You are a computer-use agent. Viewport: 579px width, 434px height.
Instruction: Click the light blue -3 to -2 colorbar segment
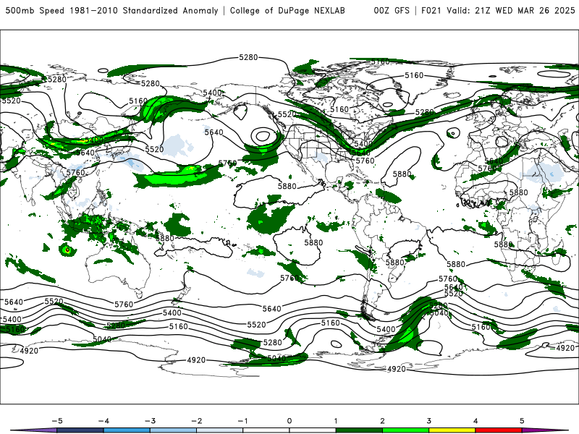[173, 430]
